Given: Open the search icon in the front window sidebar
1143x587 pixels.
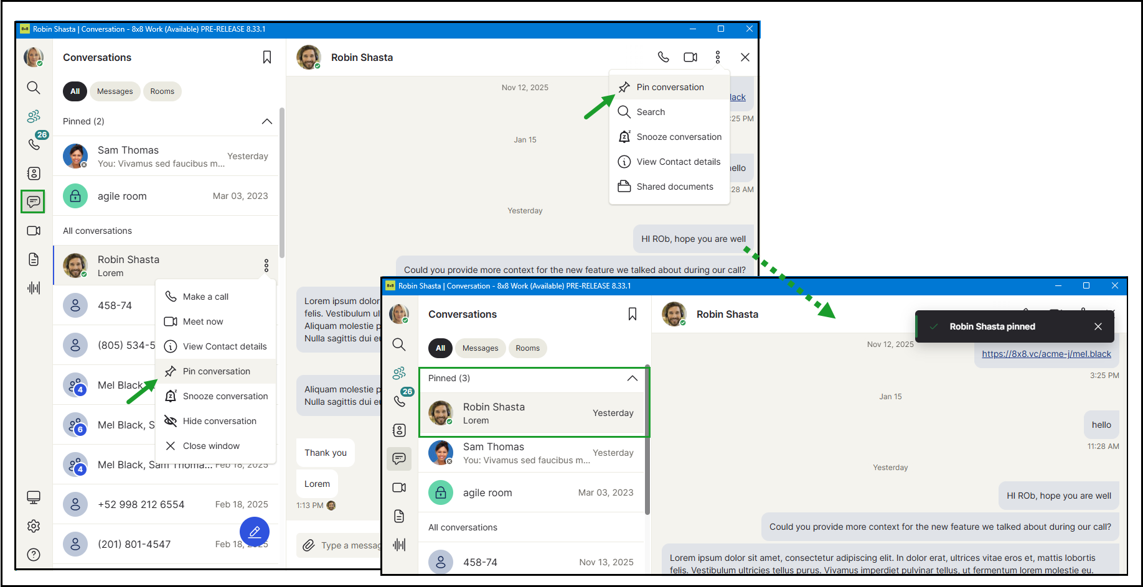Looking at the screenshot, I should point(399,344).
